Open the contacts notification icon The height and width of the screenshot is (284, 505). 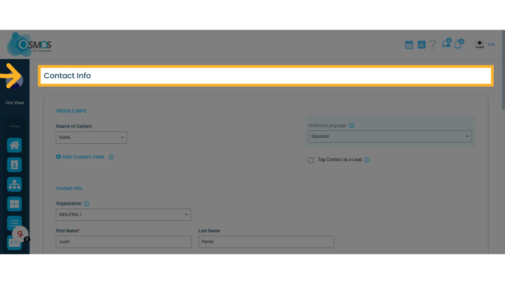[447, 43]
